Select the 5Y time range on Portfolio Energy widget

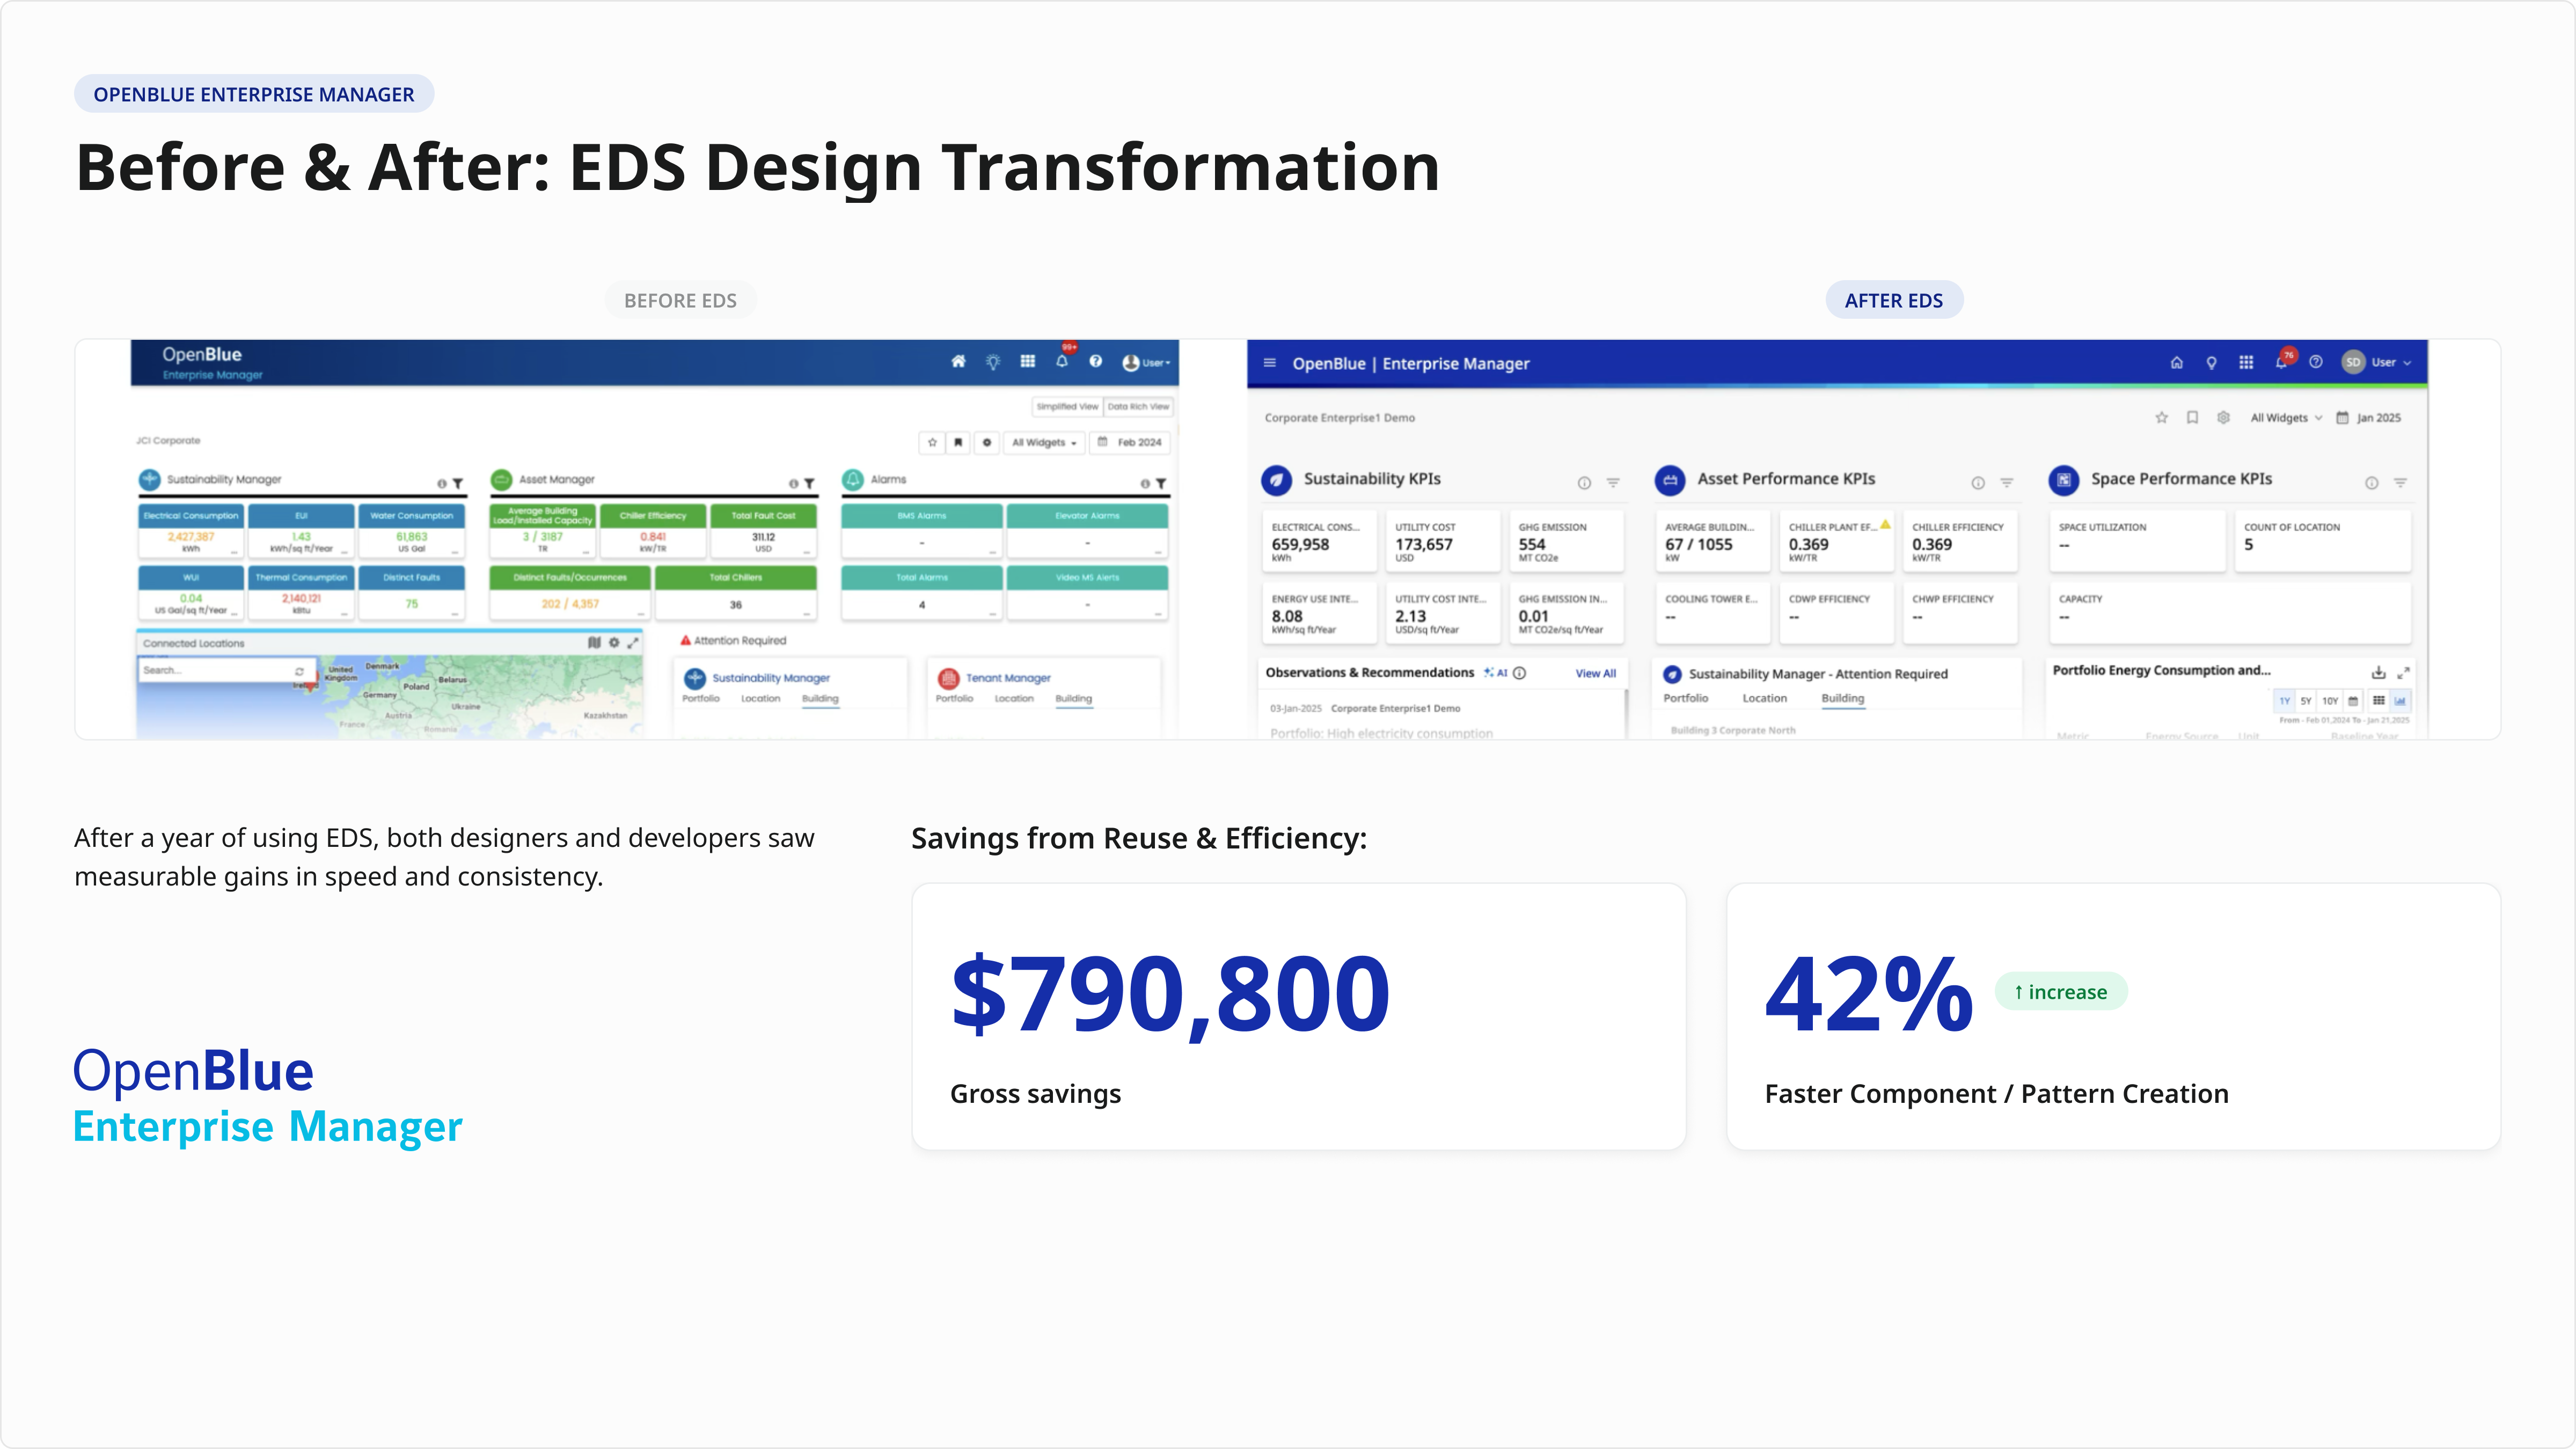point(2306,701)
